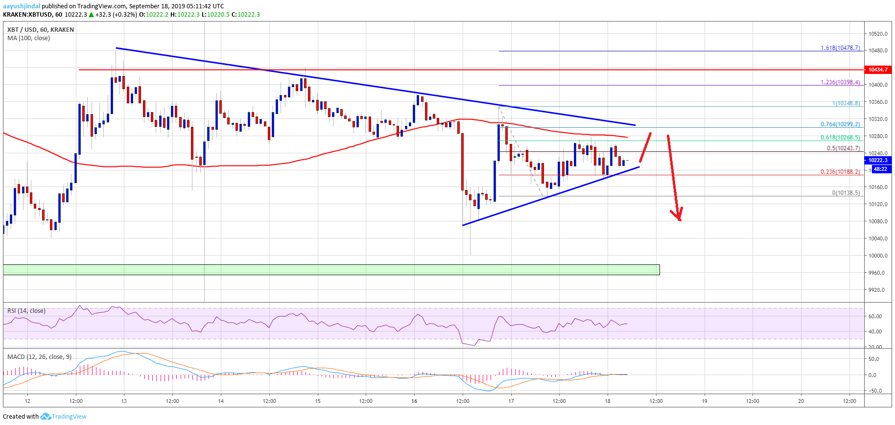Click the 10000.0 price axis label
The image size is (895, 425).
[x=878, y=256]
